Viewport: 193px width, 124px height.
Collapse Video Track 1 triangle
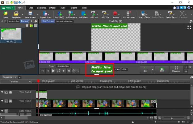click(2, 101)
